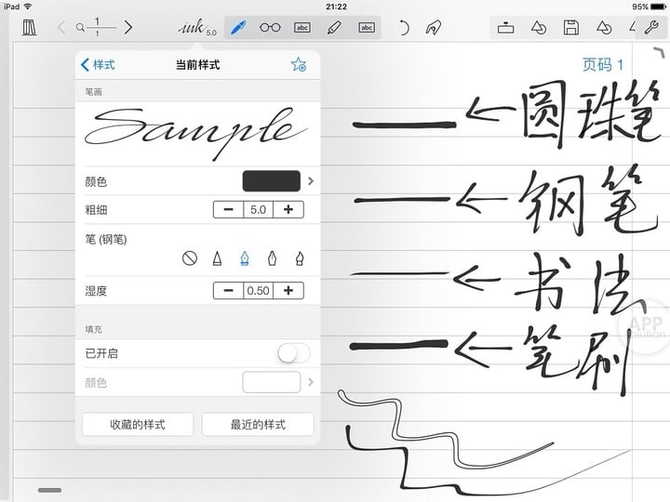Screen dimensions: 670x502
Task: Select the first abc text tool
Action: pos(302,28)
